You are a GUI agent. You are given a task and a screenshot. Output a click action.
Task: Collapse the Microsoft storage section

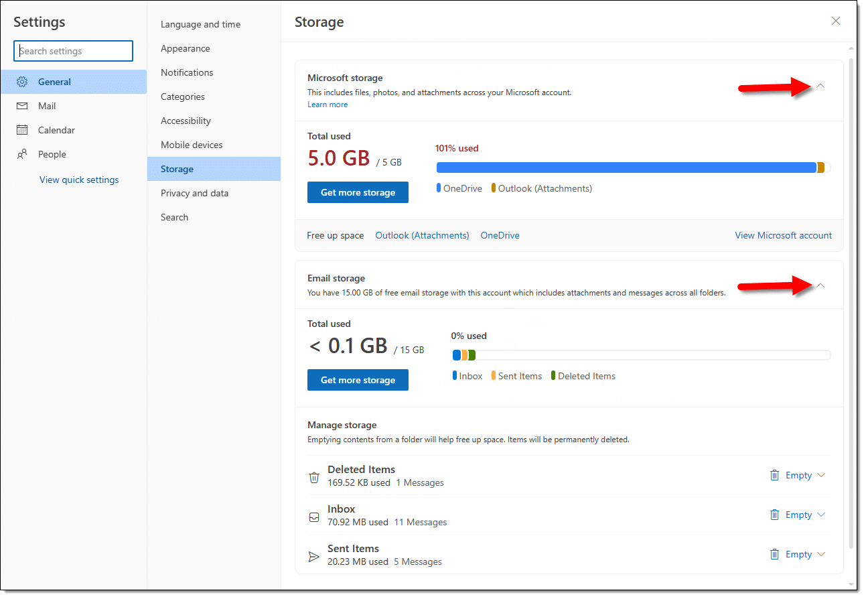coord(820,86)
